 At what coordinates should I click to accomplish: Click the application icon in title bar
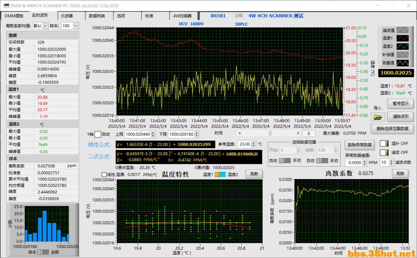(6, 6)
